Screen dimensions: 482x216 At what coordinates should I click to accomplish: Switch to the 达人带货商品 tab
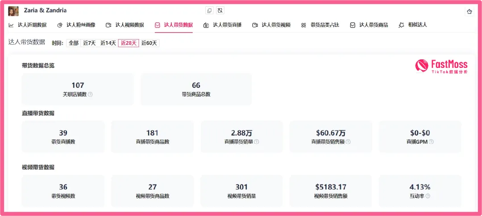tap(369, 25)
